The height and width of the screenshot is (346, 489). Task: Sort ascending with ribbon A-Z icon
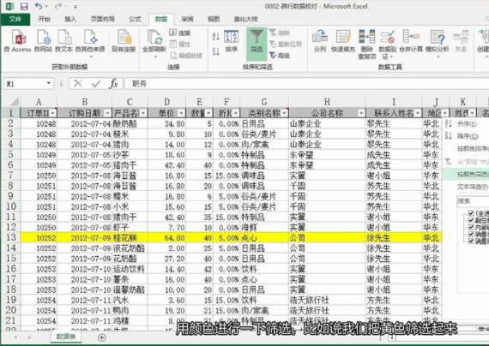(x=216, y=37)
